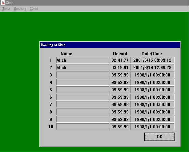Click the rank 4 record 99'59.99 field
The image size is (189, 152).
120,82
